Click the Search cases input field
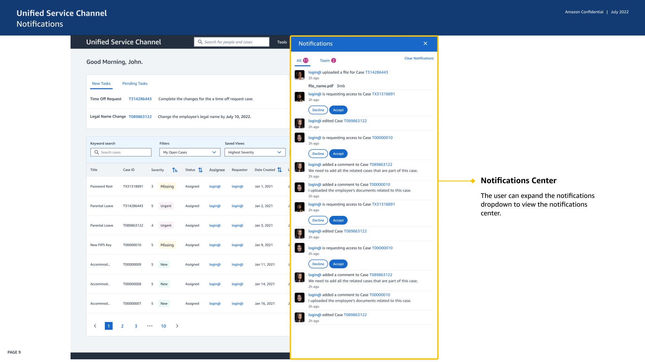Image resolution: width=645 pixels, height=362 pixels. pos(125,152)
